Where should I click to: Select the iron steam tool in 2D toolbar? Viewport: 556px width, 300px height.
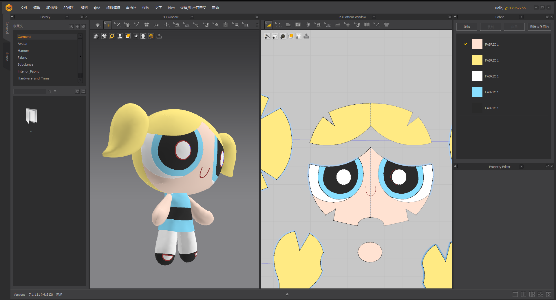click(x=337, y=25)
